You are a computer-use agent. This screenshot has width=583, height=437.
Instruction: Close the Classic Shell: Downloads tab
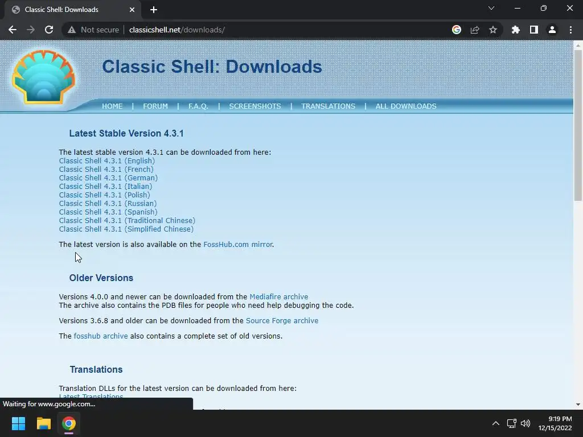coord(132,10)
